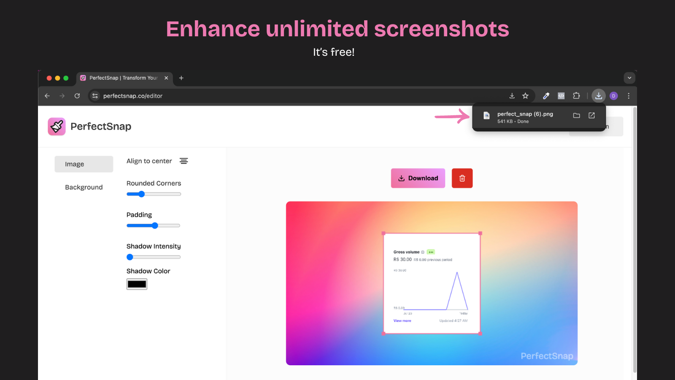Open the Extensions puzzle icon
Image resolution: width=675 pixels, height=380 pixels.
click(576, 96)
